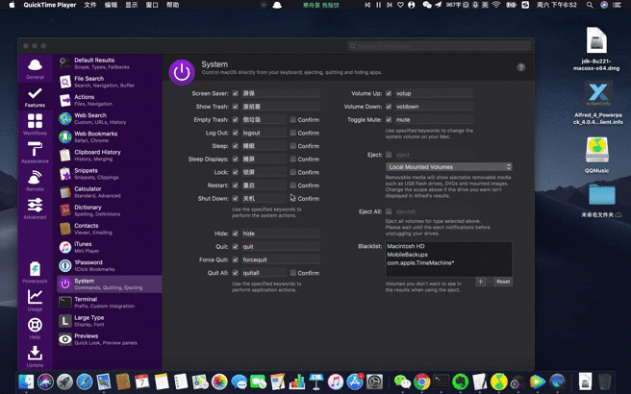Enable Confirm for Empty Trash
Viewport: 631px width, 394px height.
pos(293,119)
